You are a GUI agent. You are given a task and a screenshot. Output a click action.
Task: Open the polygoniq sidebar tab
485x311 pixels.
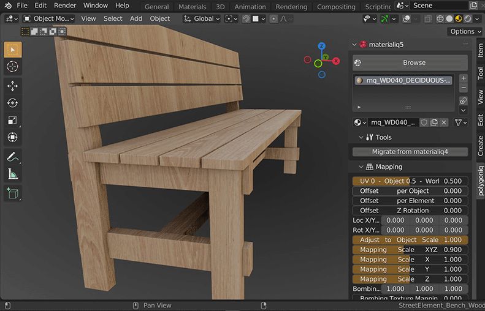tap(480, 181)
